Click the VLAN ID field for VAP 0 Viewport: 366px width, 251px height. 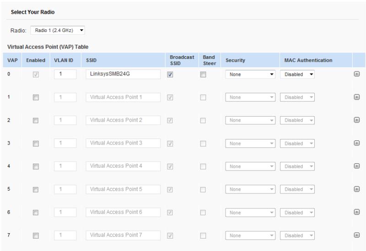click(x=64, y=74)
